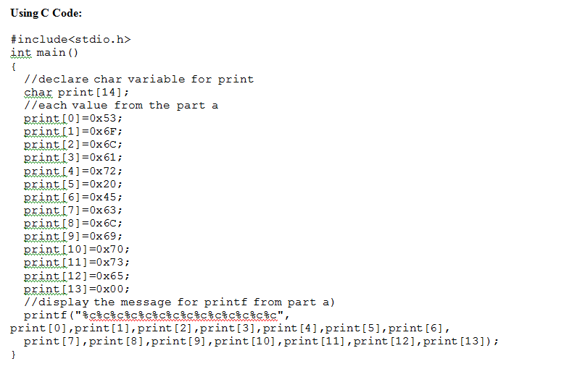Image resolution: width=564 pixels, height=369 pixels.
Task: Click the print[5]=0x20 assignment
Action: [x=73, y=184]
